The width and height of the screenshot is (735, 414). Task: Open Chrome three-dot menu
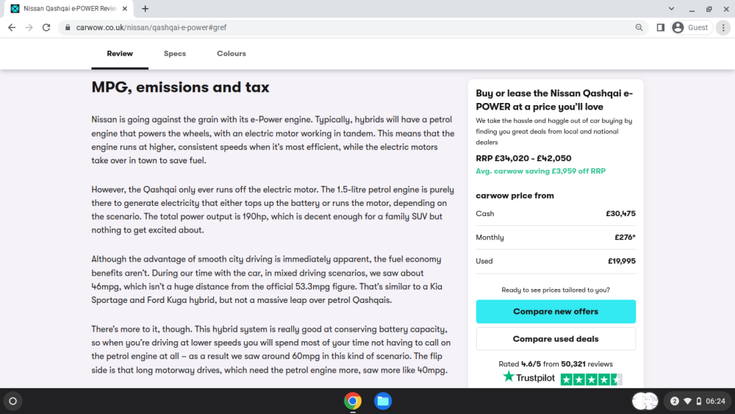723,28
